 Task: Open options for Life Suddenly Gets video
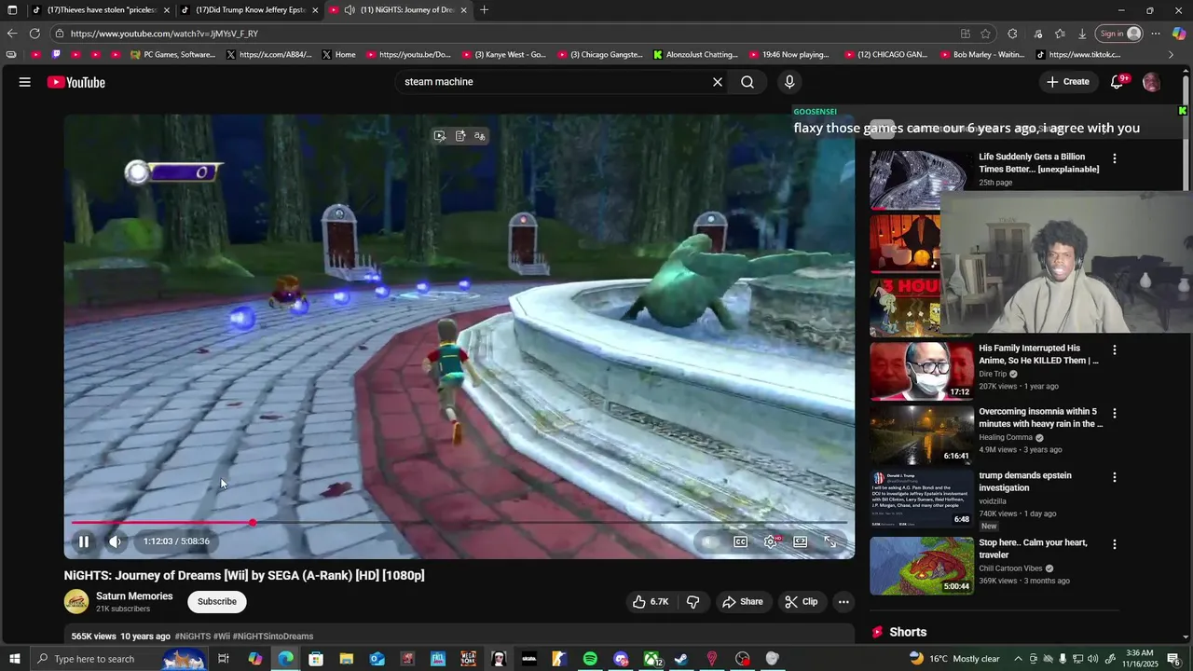(1114, 158)
